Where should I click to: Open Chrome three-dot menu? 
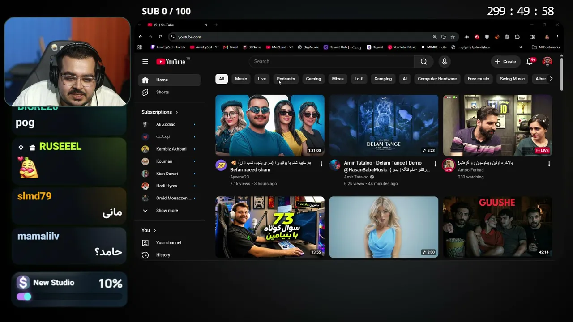click(x=557, y=37)
